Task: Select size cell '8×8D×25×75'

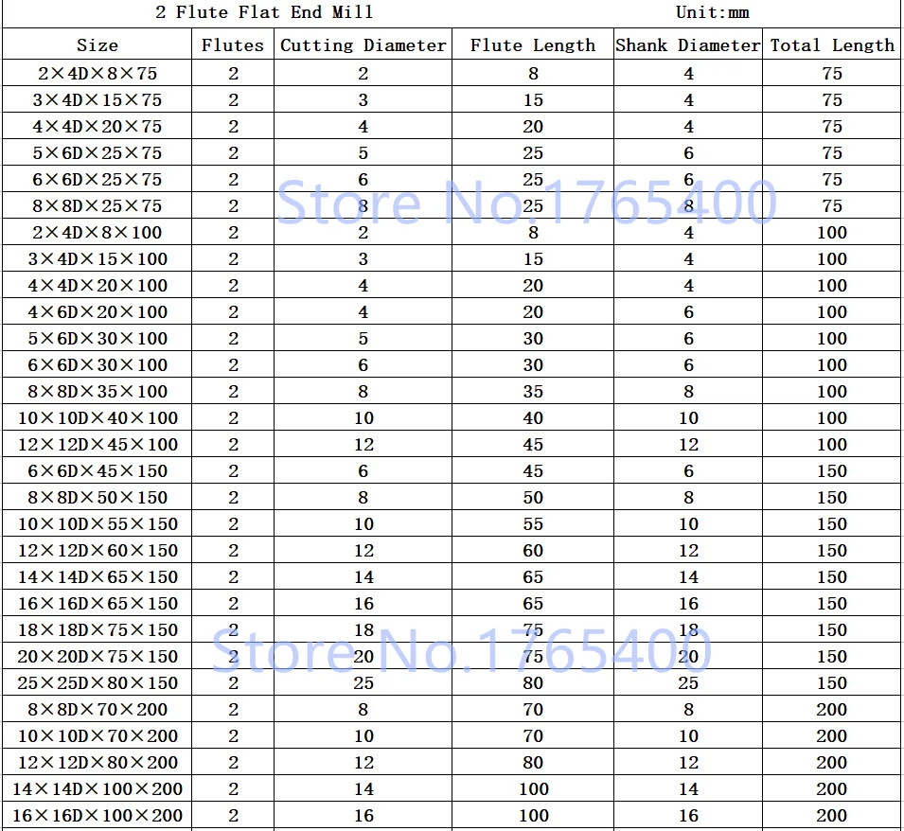Action: (97, 205)
